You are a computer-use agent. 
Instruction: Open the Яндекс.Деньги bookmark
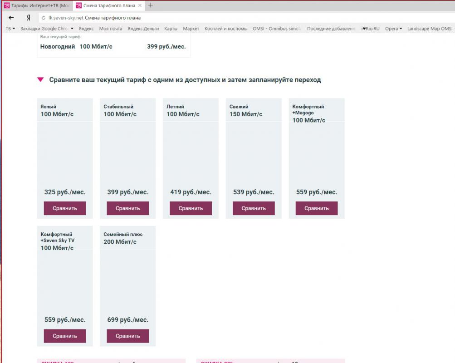pyautogui.click(x=143, y=29)
